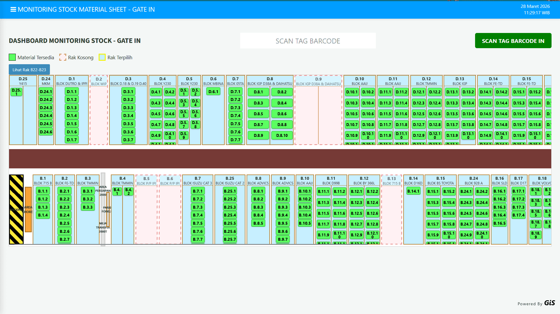Click the Scan Tag Barcode input field
560x314 pixels.
(308, 41)
